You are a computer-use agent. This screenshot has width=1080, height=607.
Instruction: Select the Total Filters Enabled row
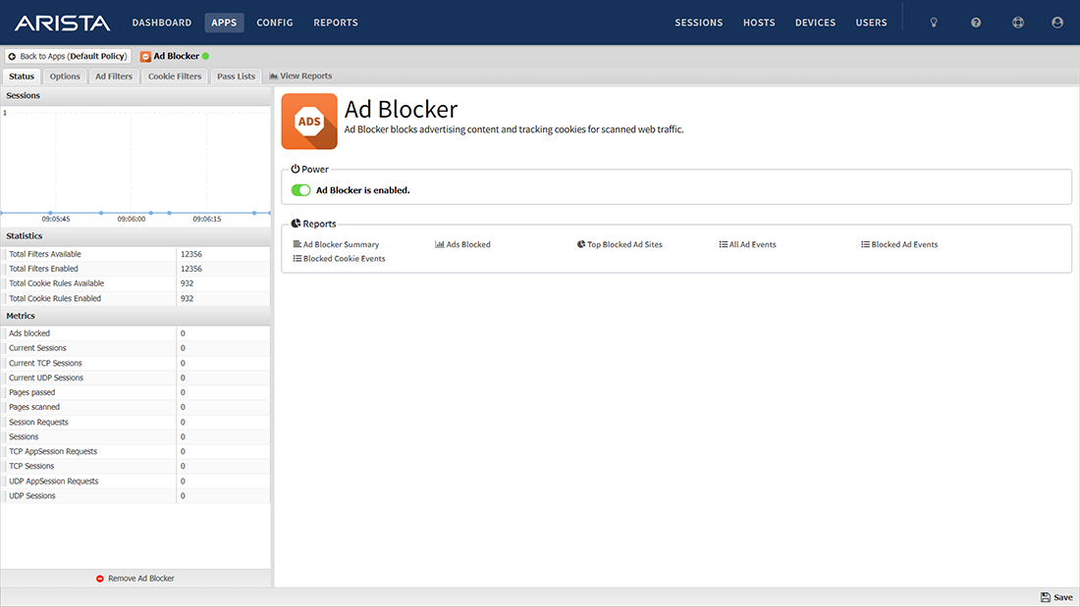point(135,269)
